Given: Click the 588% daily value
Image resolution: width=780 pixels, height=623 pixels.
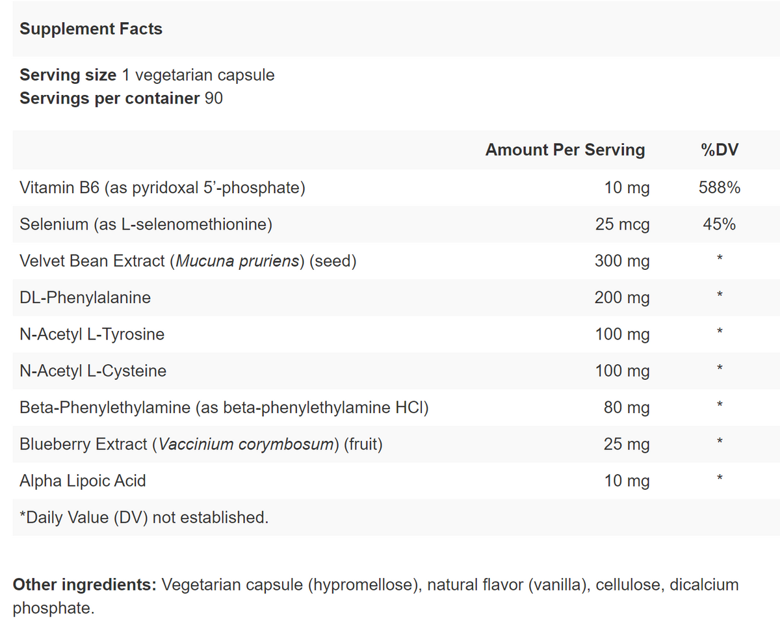Looking at the screenshot, I should click(719, 188).
